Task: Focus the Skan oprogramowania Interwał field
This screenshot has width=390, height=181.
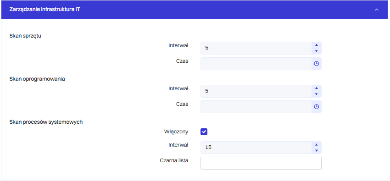Action: pyautogui.click(x=256, y=91)
